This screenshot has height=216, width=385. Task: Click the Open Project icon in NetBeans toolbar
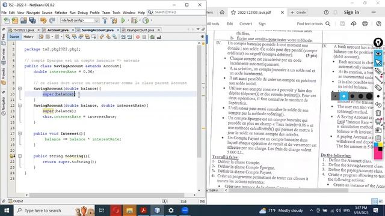23,20
